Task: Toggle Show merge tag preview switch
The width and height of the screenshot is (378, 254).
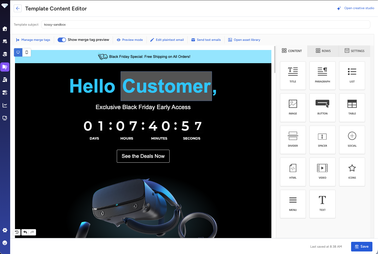Action: pos(62,40)
